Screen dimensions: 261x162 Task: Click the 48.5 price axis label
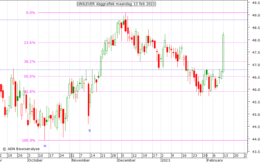[x=256, y=28]
